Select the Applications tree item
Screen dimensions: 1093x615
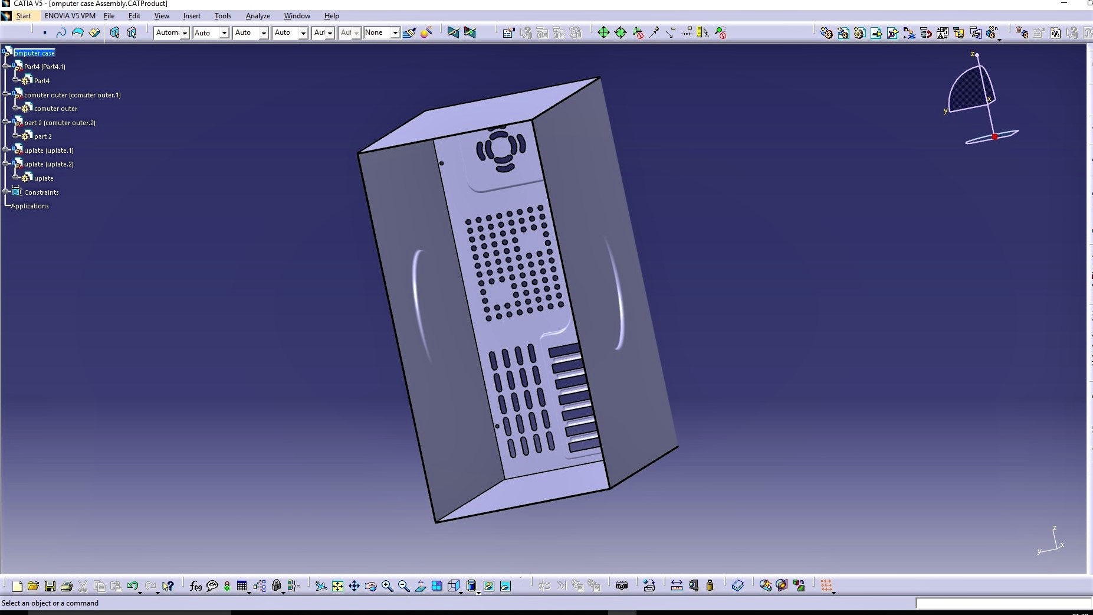(29, 206)
